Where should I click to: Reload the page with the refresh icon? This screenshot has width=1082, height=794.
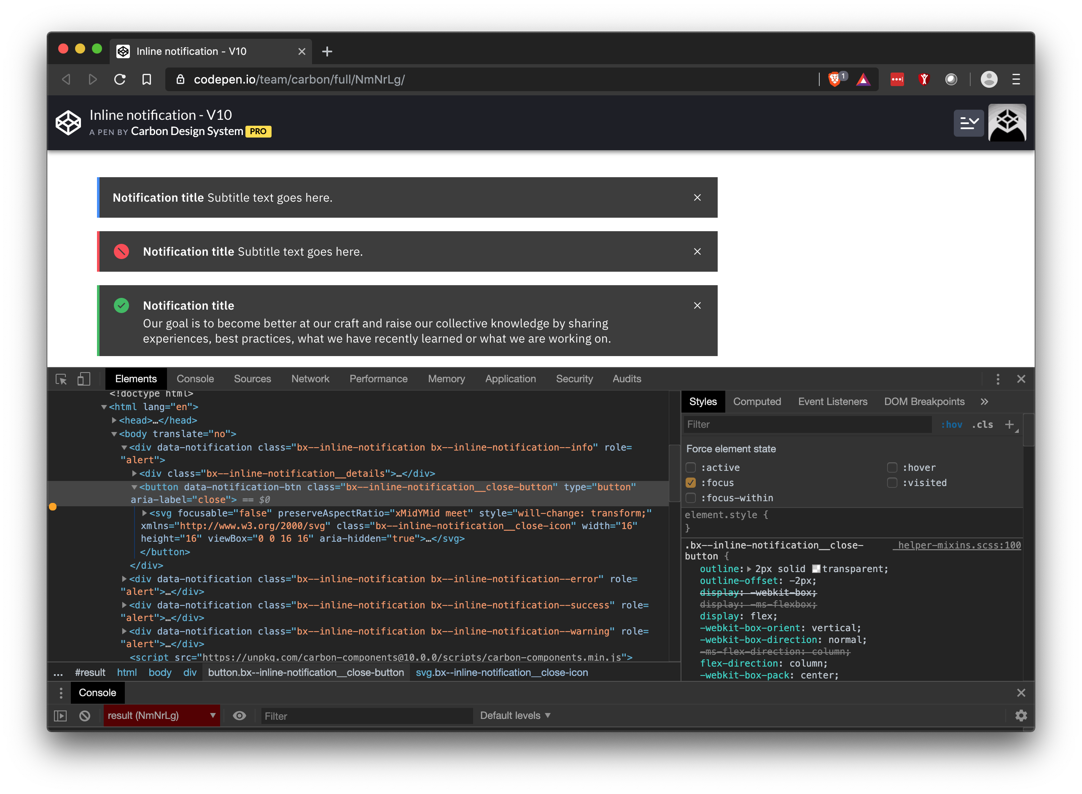click(120, 79)
